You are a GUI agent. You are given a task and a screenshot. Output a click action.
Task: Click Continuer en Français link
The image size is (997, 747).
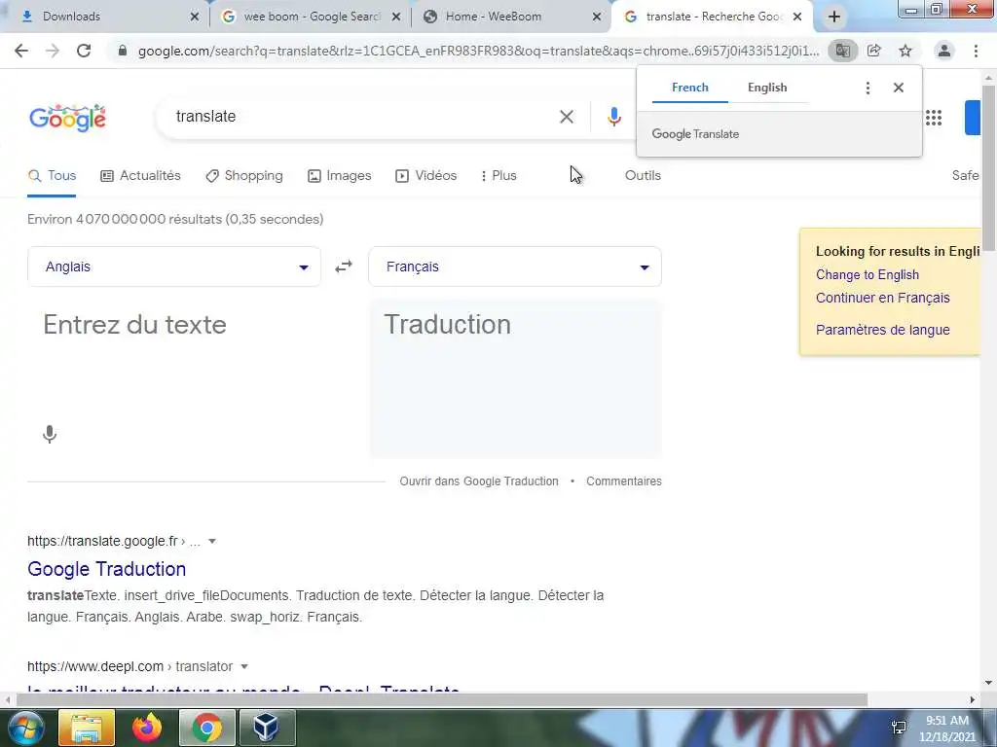[882, 298]
